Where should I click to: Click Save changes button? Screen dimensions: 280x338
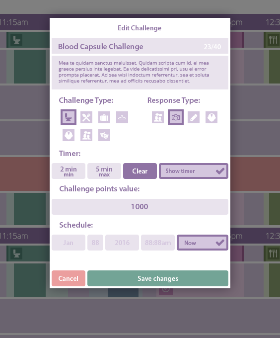tap(158, 278)
